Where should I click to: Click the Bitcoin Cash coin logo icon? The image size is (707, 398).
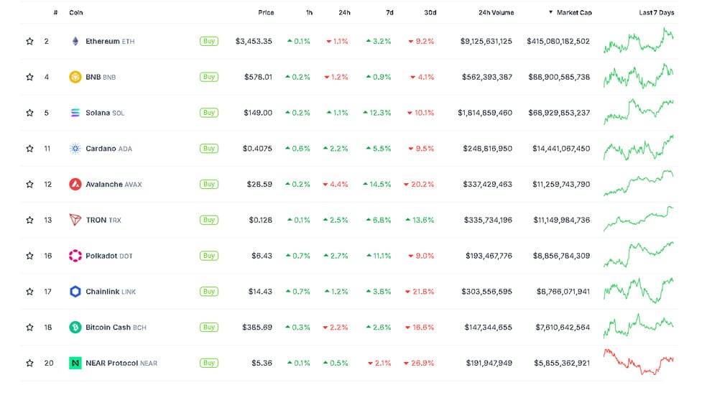[75, 327]
